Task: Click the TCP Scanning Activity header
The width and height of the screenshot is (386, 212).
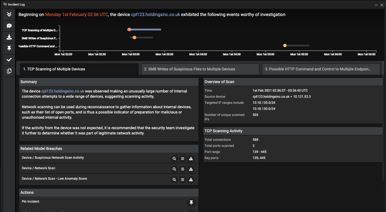Action: 293,131
